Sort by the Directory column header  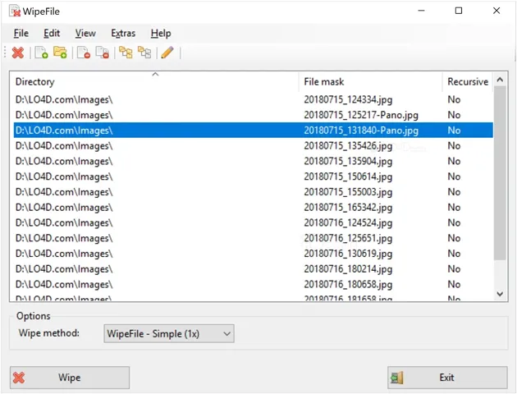pos(155,81)
